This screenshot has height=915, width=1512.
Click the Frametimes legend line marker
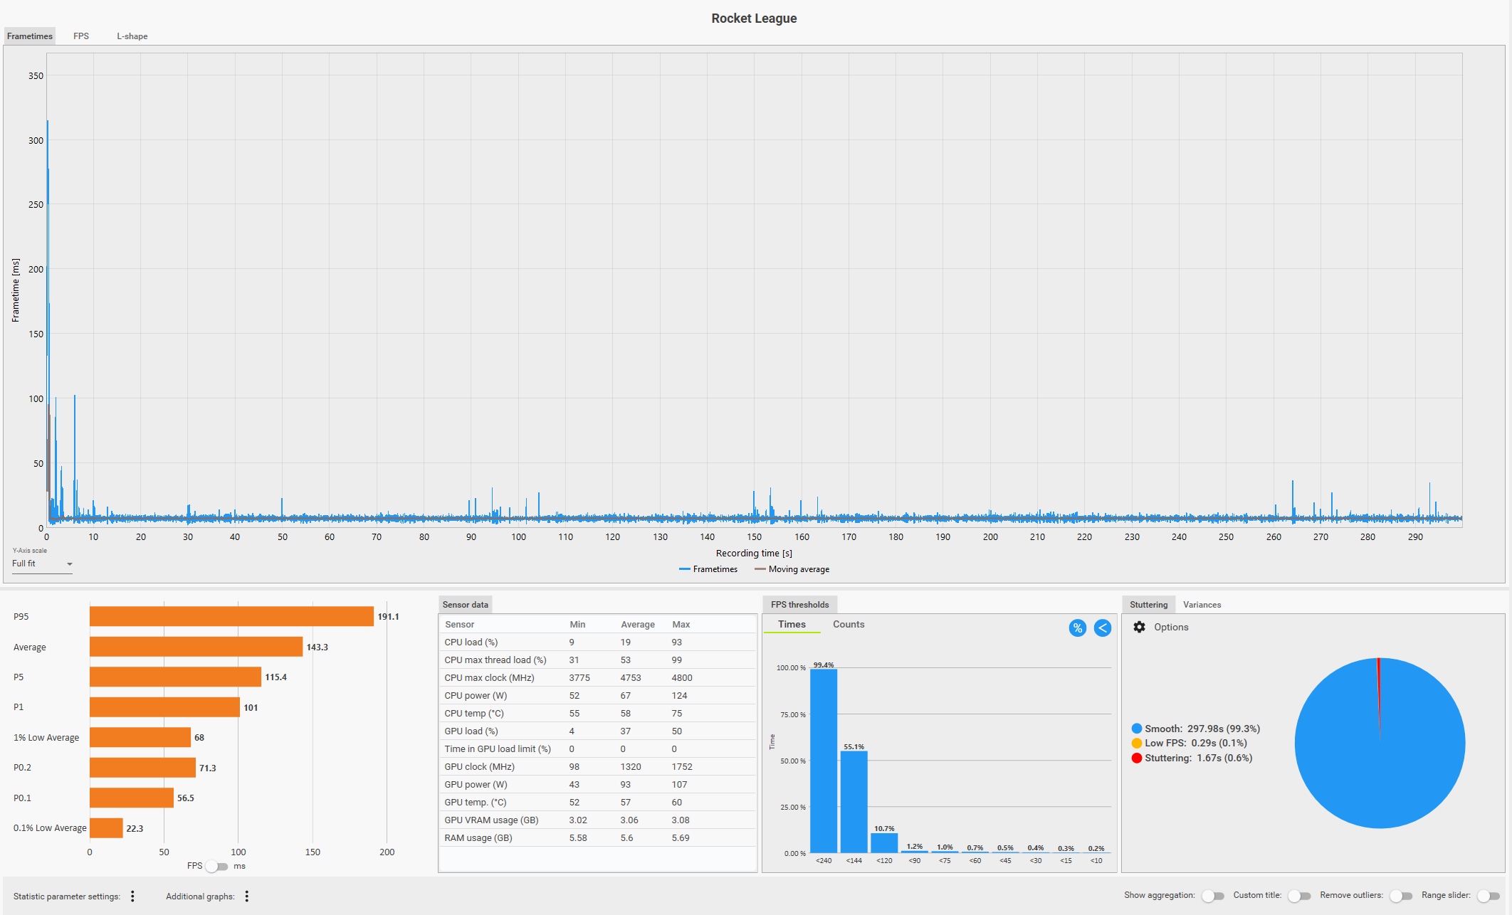pos(685,569)
